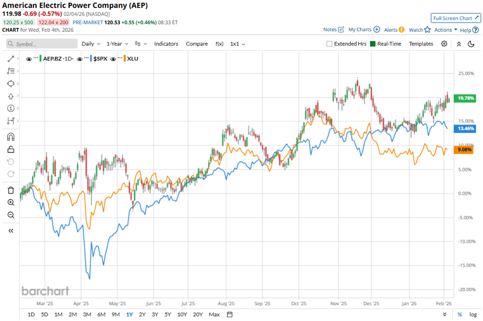The image size is (483, 321).
Task: Open the Indicators menu
Action: [x=166, y=44]
